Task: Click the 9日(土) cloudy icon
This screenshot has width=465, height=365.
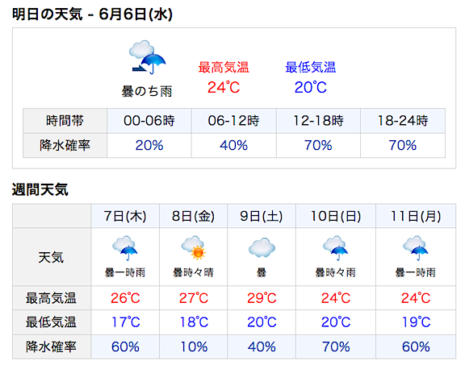Action: [x=262, y=247]
